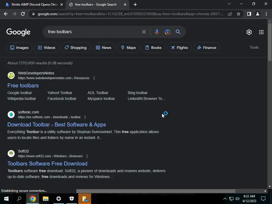Focus the free toolbars search field

pos(94,32)
